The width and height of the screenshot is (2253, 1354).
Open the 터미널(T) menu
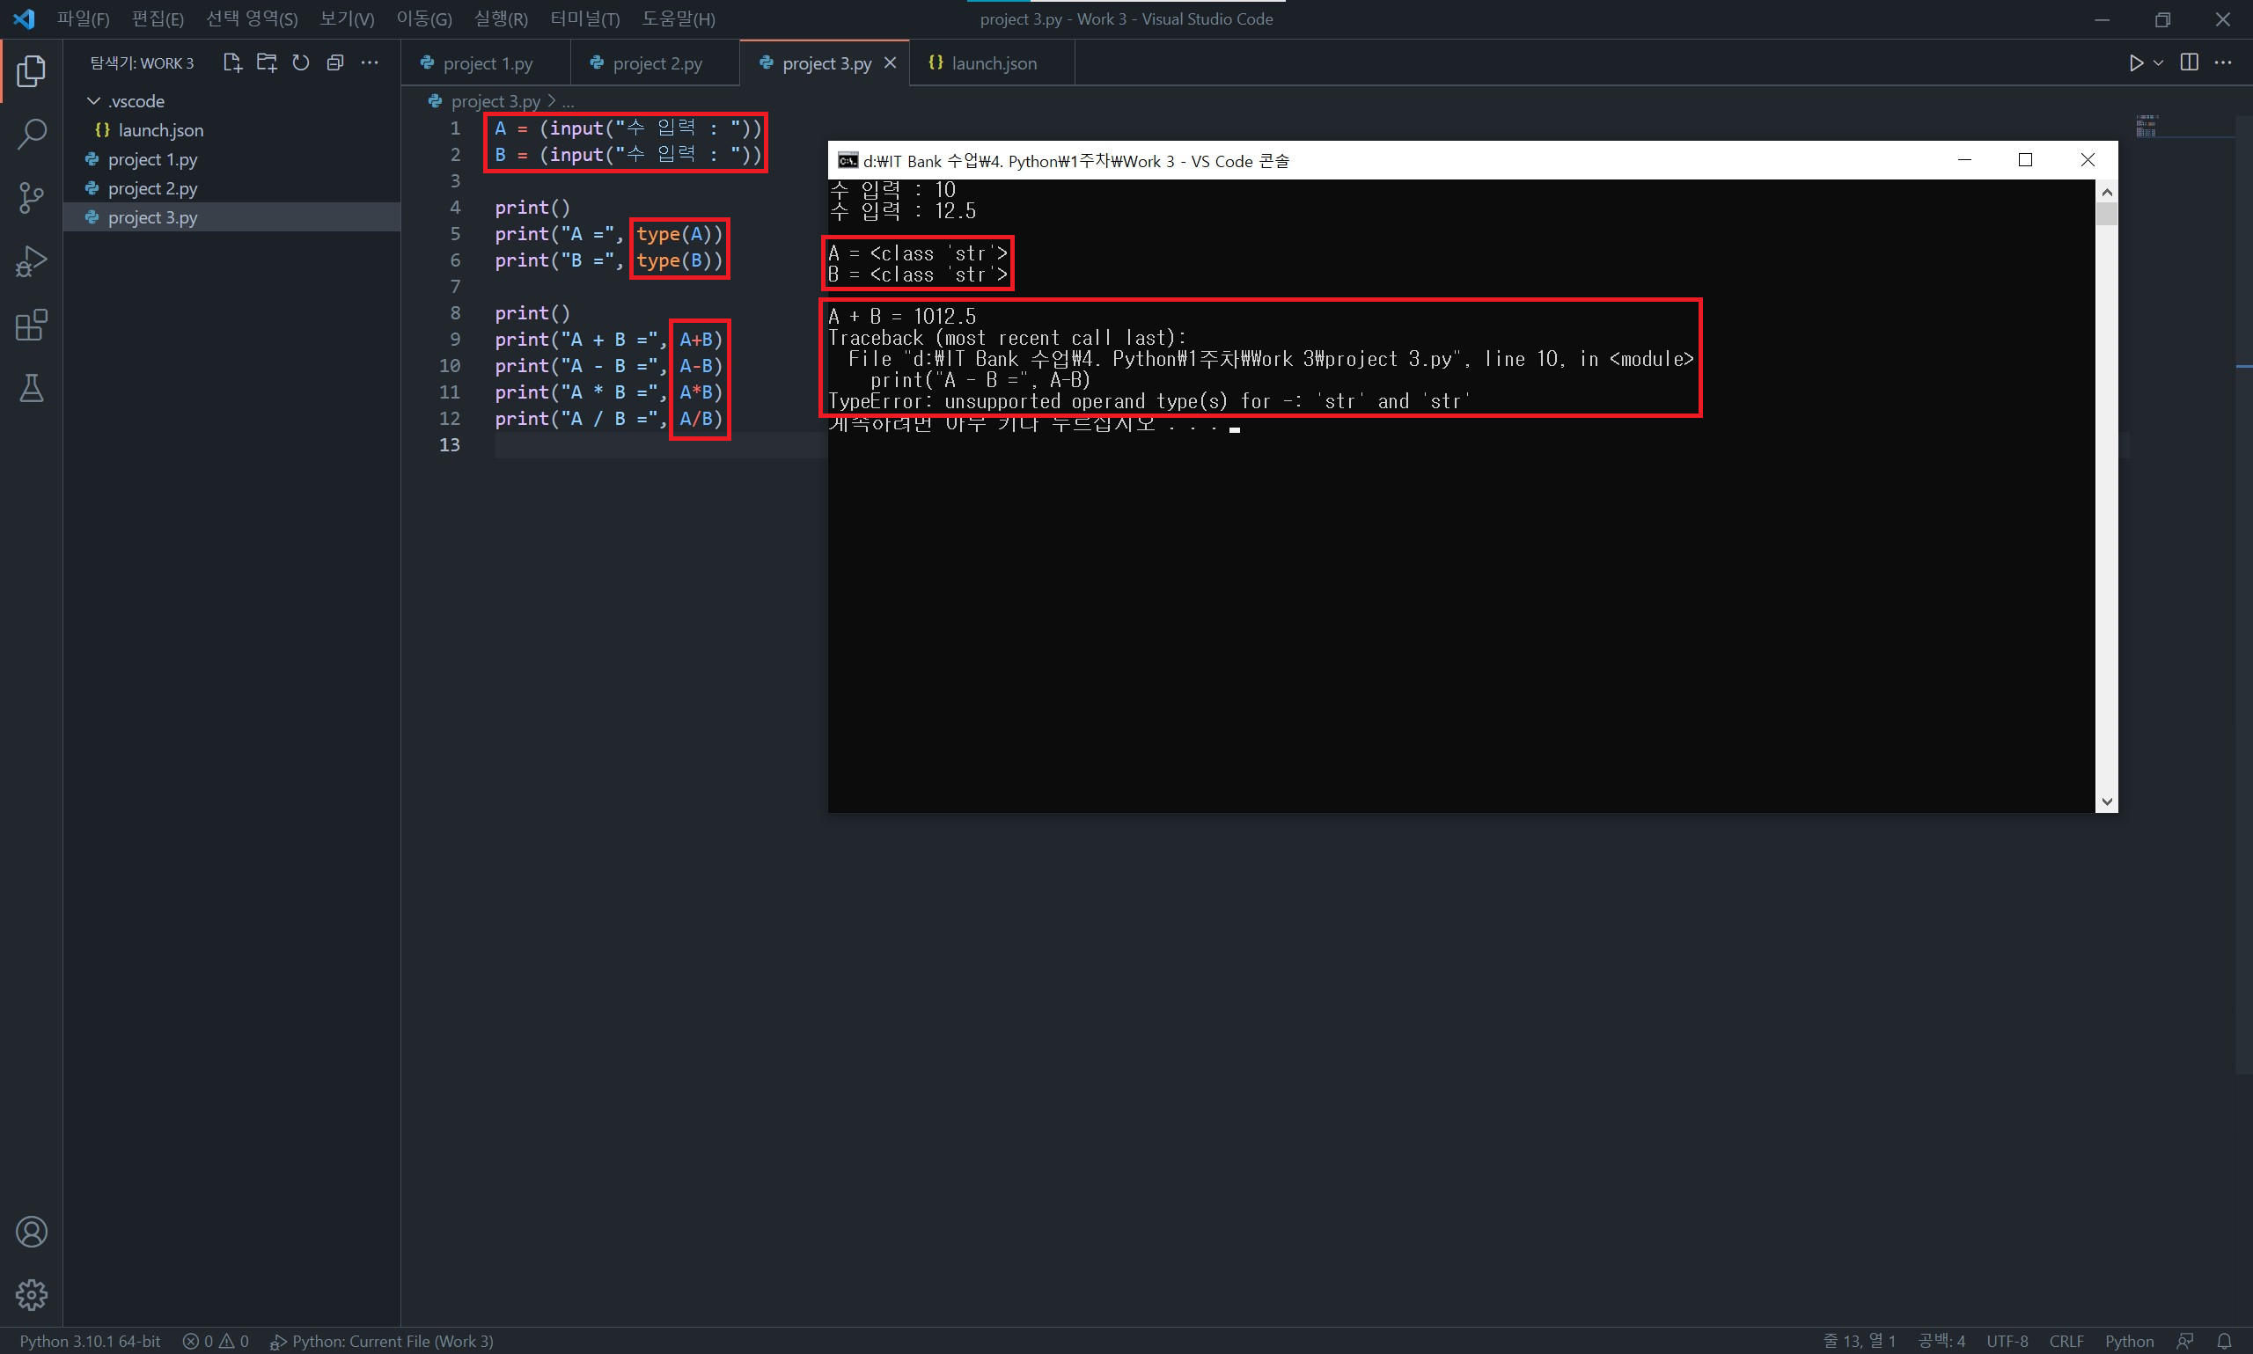click(584, 19)
